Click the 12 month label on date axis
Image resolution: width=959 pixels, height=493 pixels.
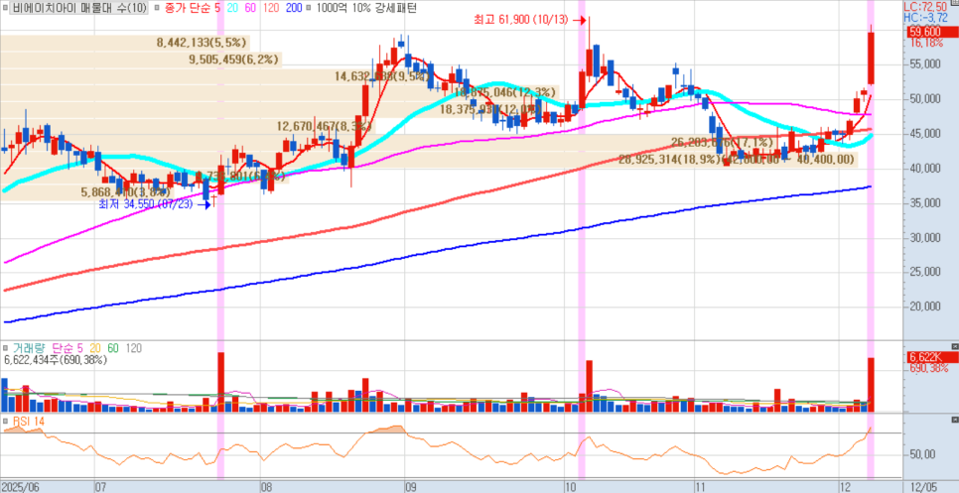845,487
